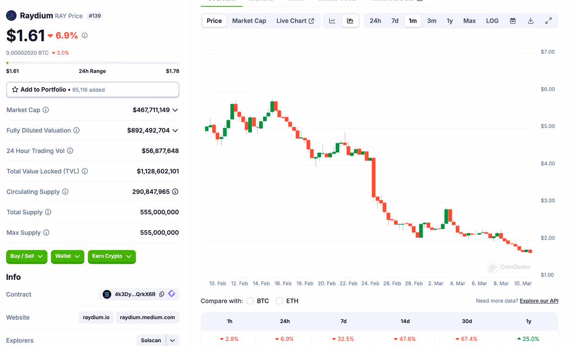
Task: Click the 4k3Dy...QrkX6R contract address
Action: click(135, 294)
